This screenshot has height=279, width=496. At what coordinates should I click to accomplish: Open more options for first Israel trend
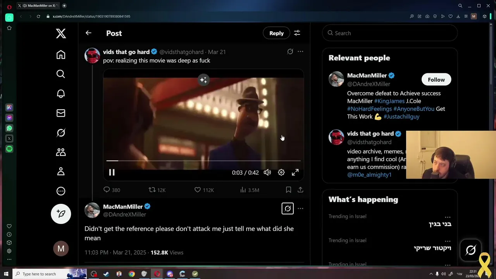[448, 217]
